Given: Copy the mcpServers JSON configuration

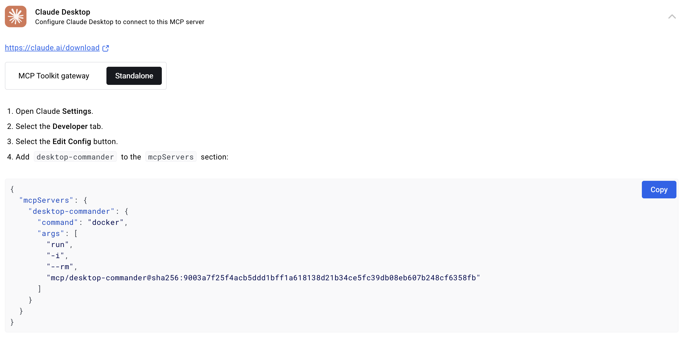Looking at the screenshot, I should coord(659,189).
